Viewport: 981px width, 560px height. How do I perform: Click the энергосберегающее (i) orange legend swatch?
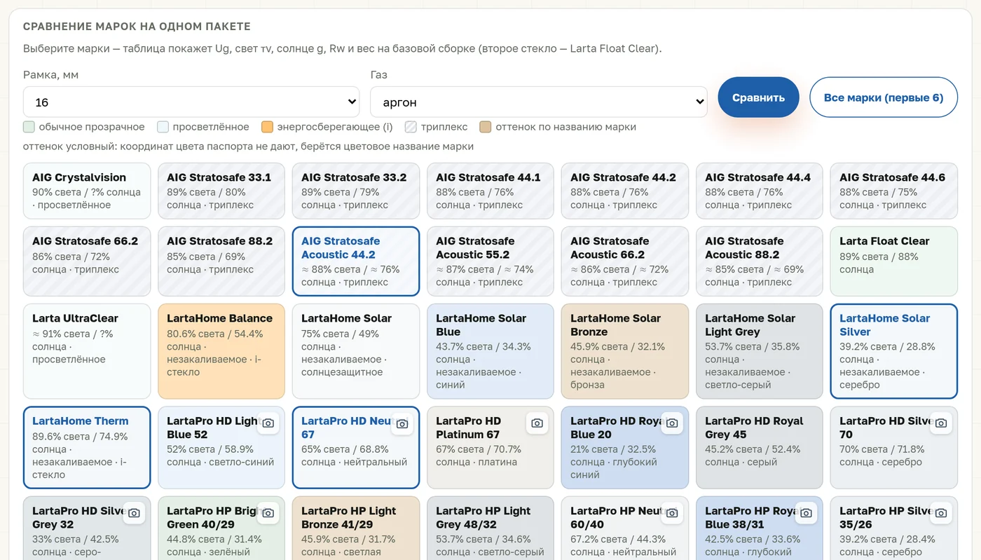(267, 127)
